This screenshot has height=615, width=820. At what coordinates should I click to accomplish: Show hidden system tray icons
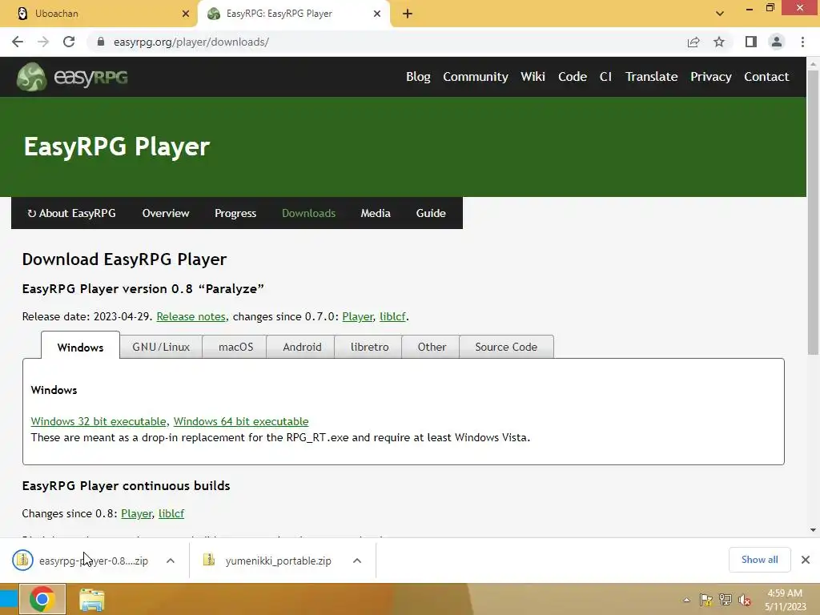(x=686, y=600)
